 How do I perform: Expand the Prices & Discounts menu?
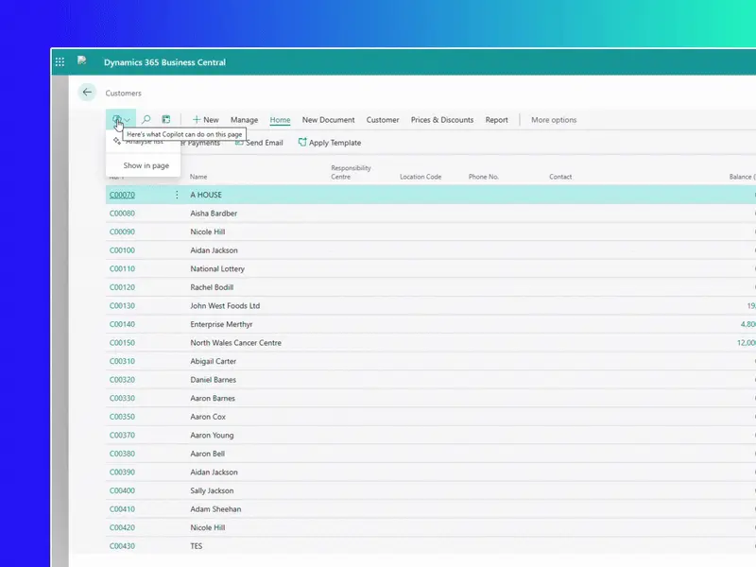point(441,120)
